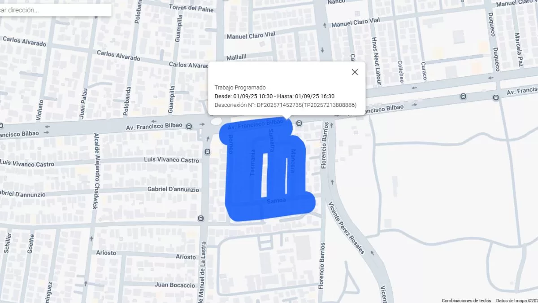The height and width of the screenshot is (303, 538).
Task: Click bus stop icon on Bilbao at Duqueco
Action: (x=496, y=97)
